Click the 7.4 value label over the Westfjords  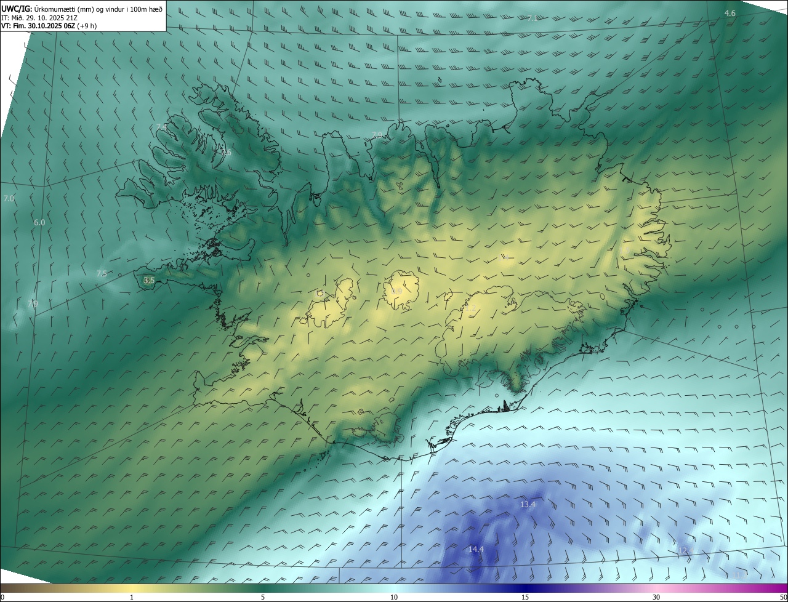(161, 127)
